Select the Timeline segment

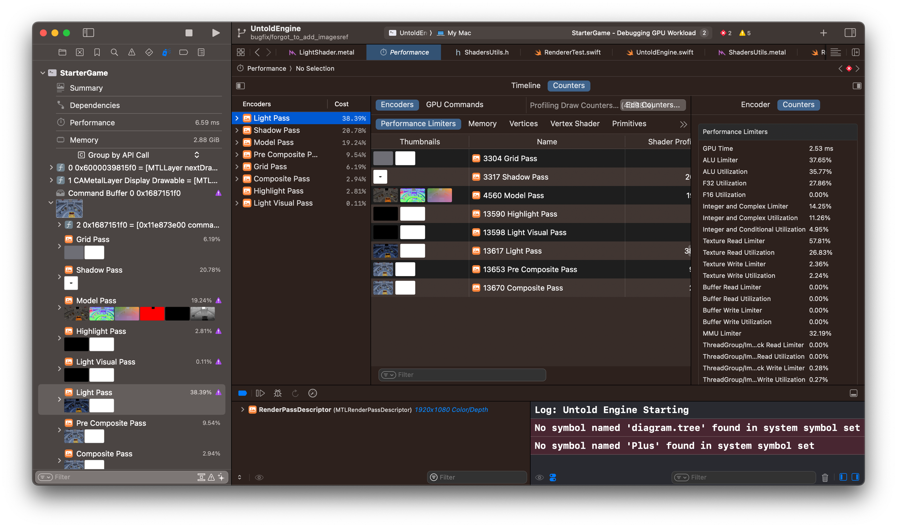click(x=526, y=85)
